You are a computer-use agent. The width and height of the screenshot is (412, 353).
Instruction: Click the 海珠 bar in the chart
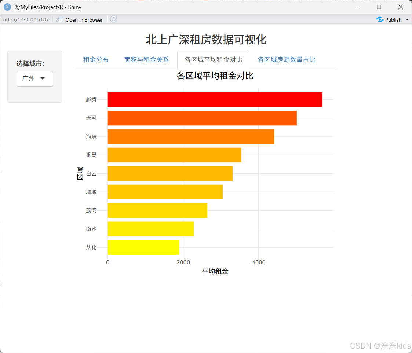point(191,136)
